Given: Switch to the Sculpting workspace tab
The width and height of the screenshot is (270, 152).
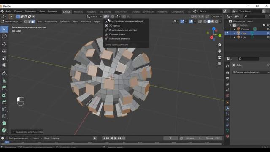Looking at the screenshot, I should 92,12.
